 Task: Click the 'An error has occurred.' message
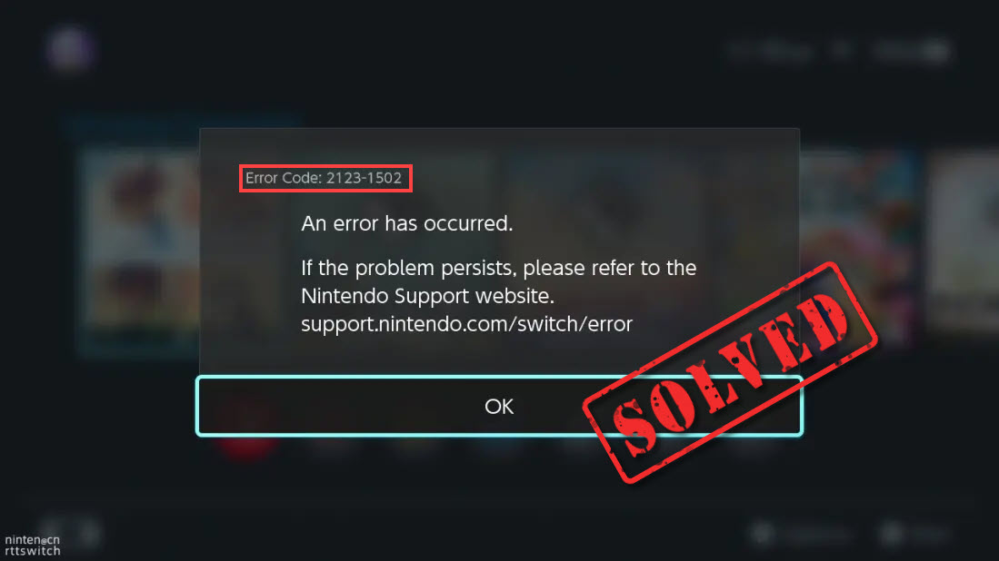(406, 223)
